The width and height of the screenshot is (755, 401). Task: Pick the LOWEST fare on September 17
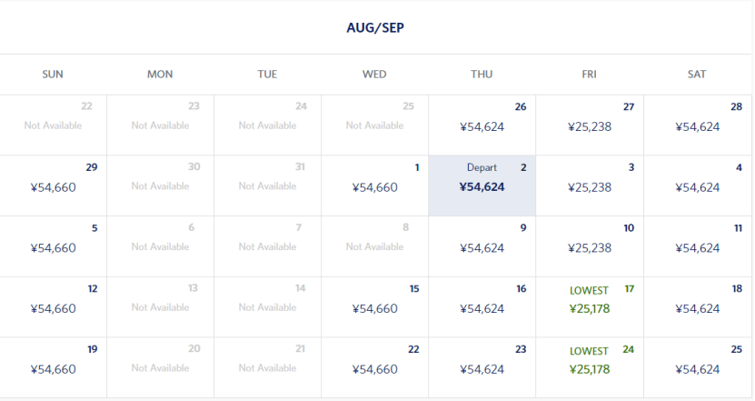590,308
